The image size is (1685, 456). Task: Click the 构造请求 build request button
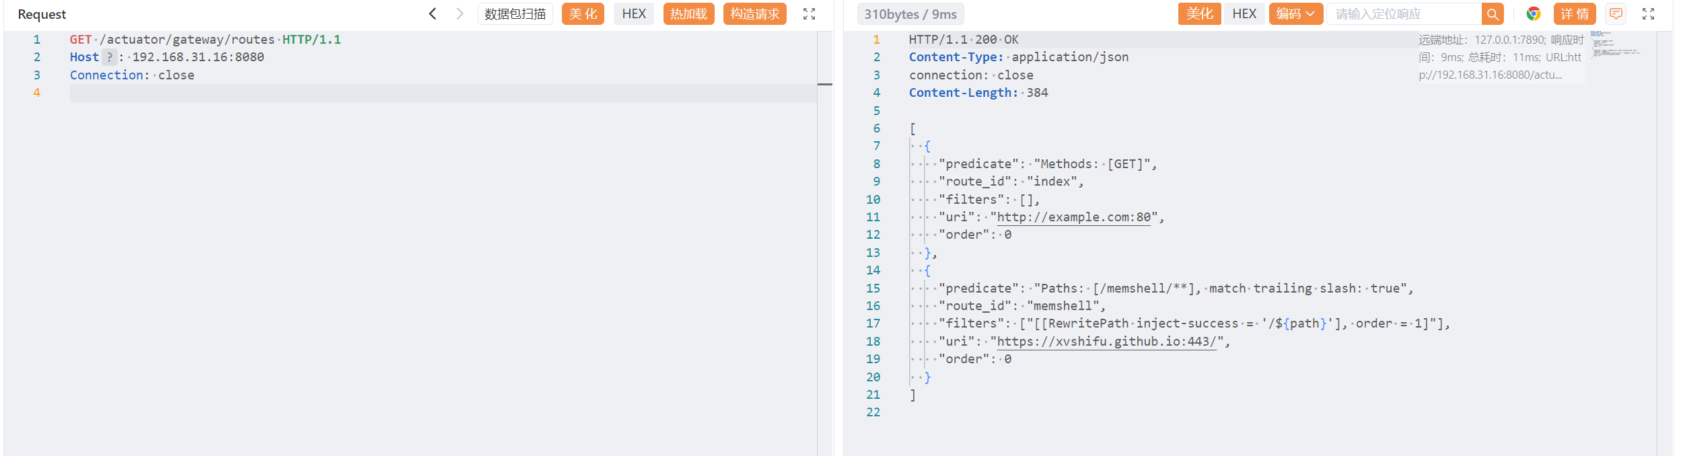coord(754,14)
